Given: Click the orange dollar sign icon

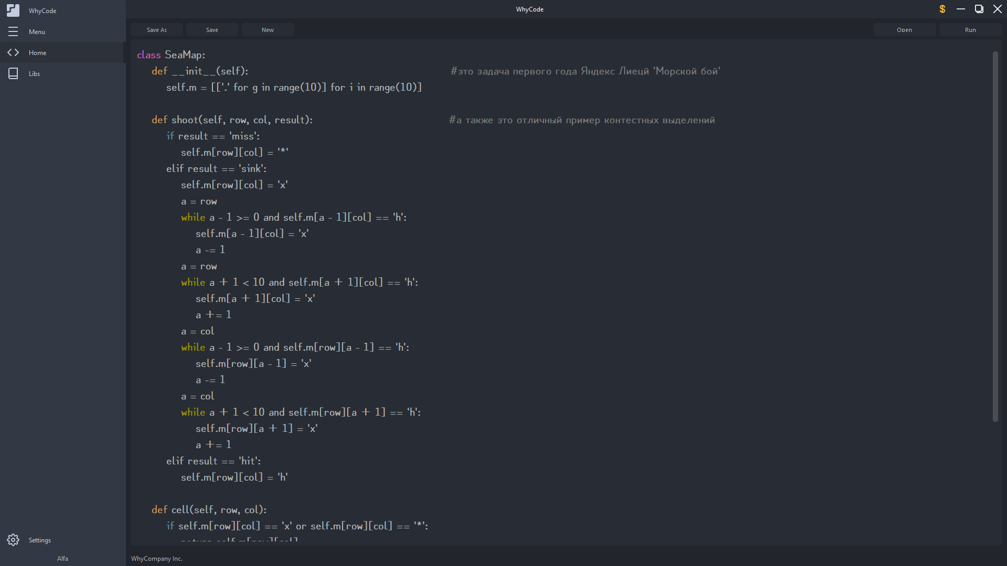Looking at the screenshot, I should tap(942, 9).
